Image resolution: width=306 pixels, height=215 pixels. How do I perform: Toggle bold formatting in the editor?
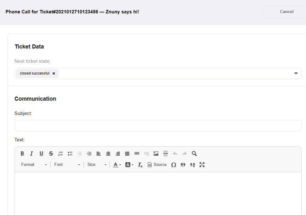click(22, 153)
